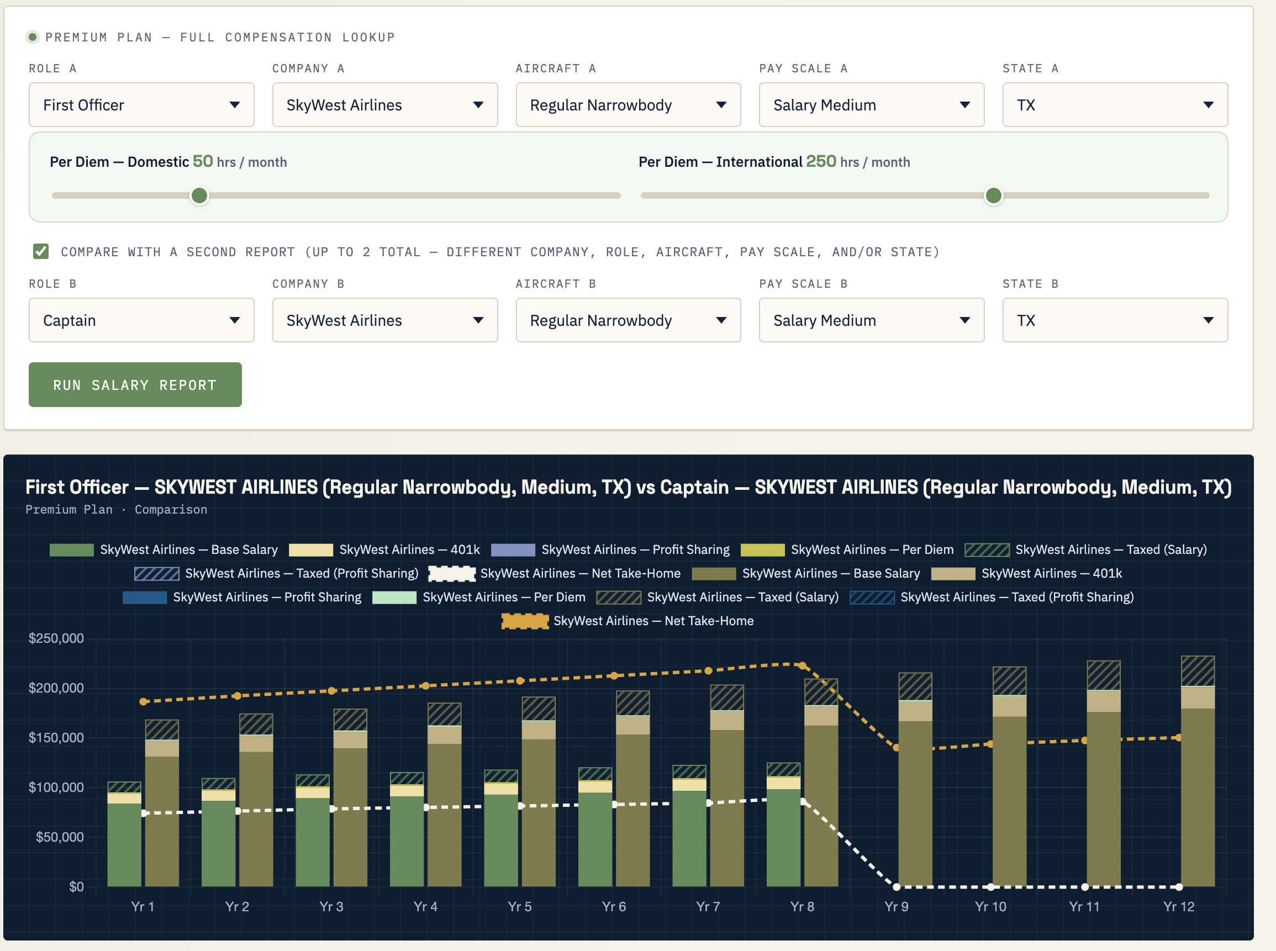The image size is (1276, 951).
Task: Toggle the olive Base Salary legend swatch
Action: (714, 573)
